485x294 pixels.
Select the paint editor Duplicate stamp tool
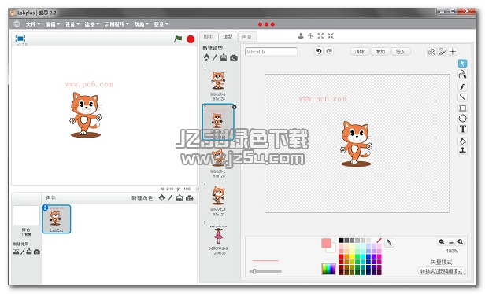pos(462,150)
